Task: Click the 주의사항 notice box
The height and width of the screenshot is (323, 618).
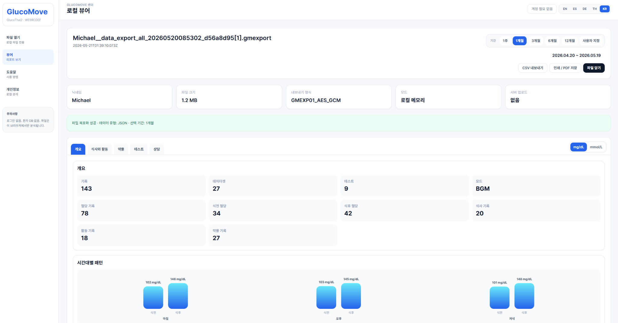Action: pyautogui.click(x=28, y=120)
